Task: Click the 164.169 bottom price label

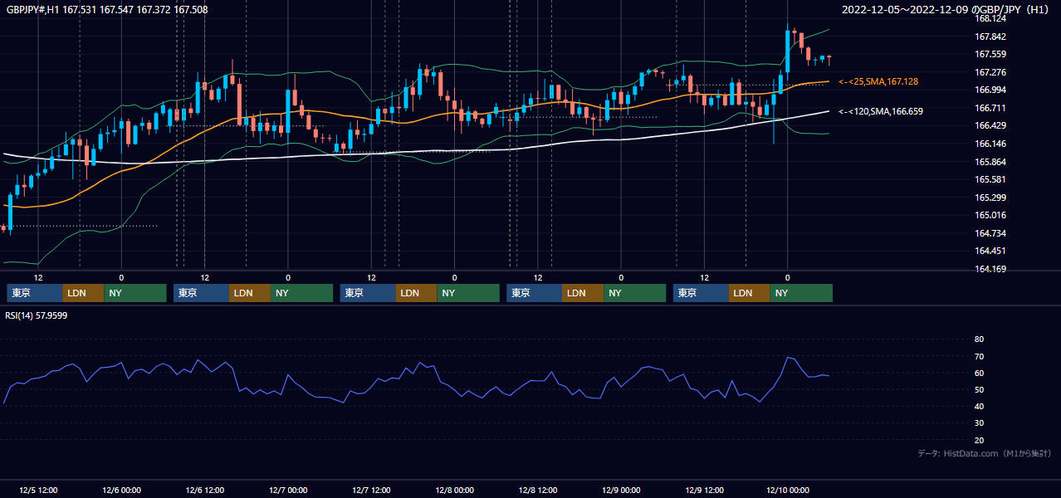Action: 990,269
